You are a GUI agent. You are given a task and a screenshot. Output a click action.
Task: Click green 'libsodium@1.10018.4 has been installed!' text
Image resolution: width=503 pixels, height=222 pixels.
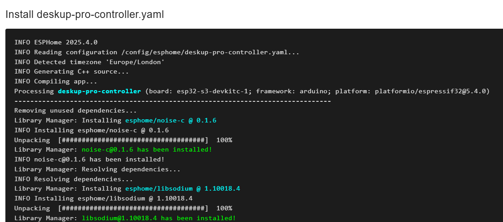[159, 218]
